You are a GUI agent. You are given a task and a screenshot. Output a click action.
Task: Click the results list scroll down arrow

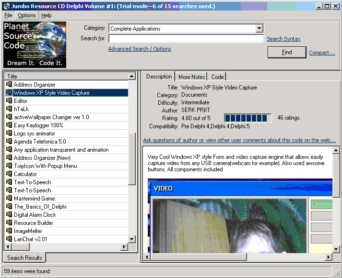[x=131, y=239]
